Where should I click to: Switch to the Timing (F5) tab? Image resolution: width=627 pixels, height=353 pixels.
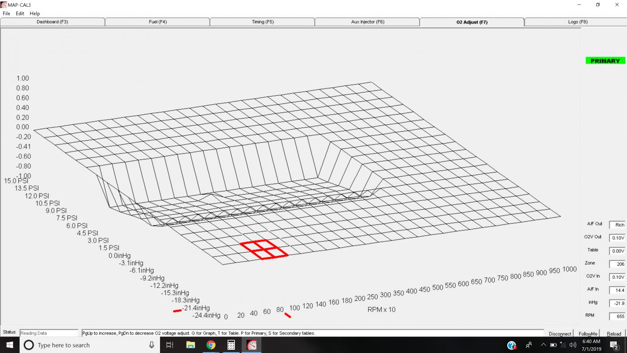click(262, 22)
